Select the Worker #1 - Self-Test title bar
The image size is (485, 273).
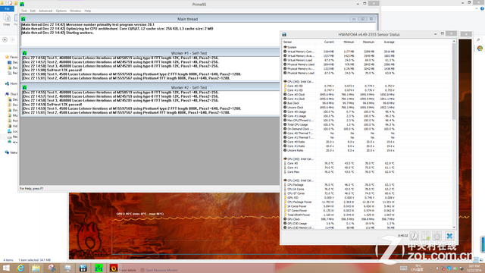(150, 53)
